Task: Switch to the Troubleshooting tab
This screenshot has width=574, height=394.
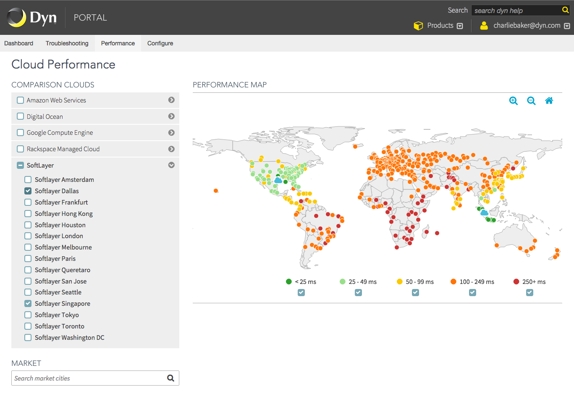Action: pyautogui.click(x=67, y=43)
